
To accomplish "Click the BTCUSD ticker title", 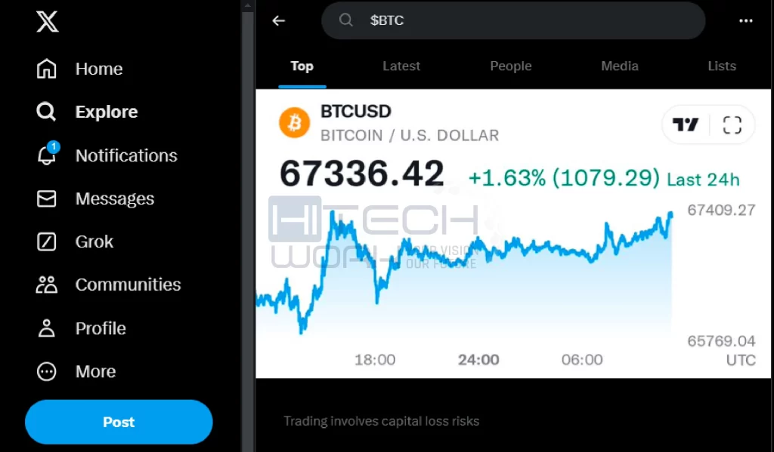I will (x=356, y=112).
